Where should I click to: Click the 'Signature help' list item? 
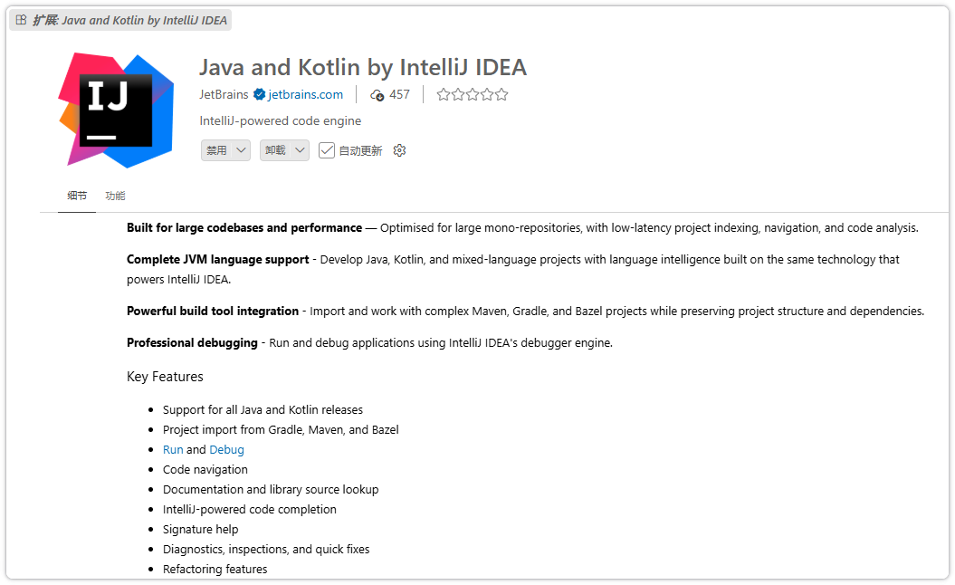tap(200, 530)
